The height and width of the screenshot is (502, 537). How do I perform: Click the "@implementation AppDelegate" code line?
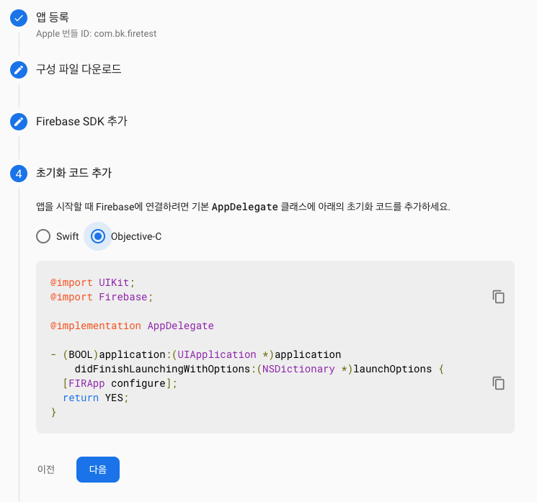pyautogui.click(x=132, y=326)
